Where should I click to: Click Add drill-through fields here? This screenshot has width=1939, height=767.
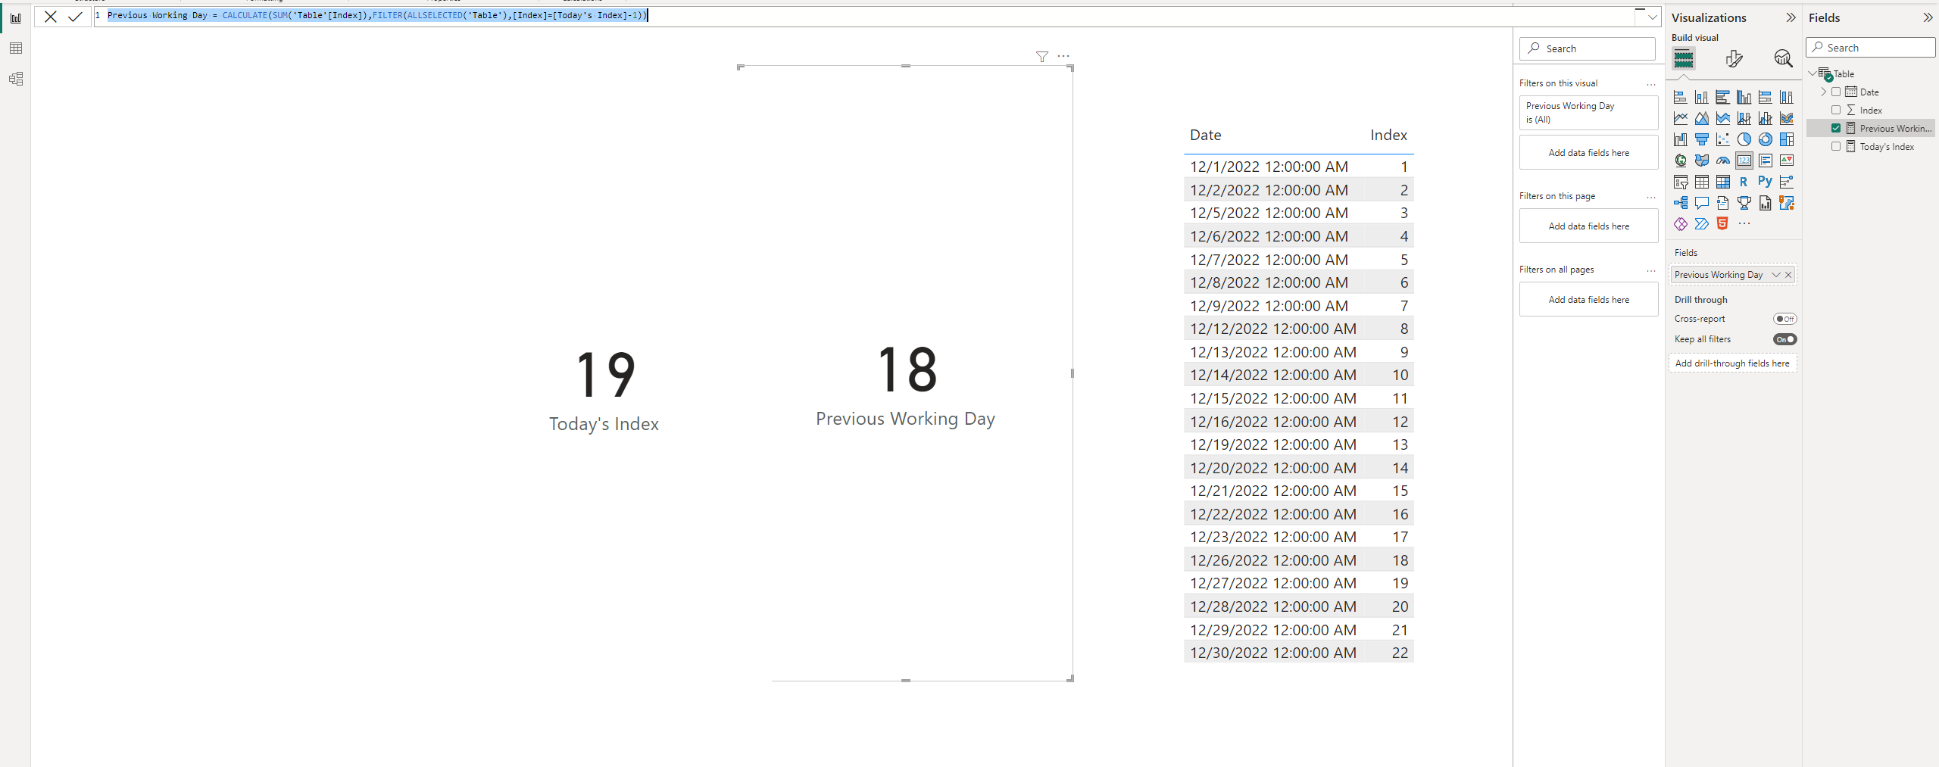(1732, 363)
